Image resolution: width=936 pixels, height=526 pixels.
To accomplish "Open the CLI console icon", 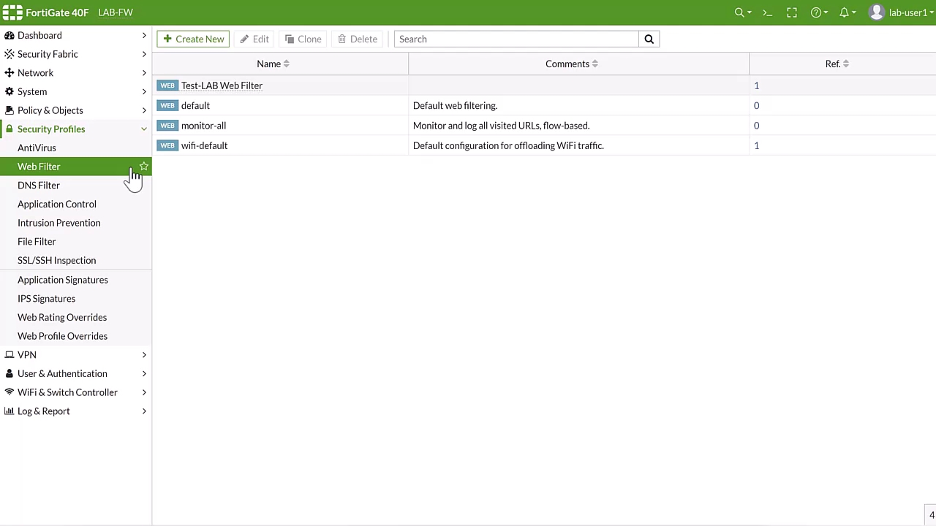I will tap(767, 12).
